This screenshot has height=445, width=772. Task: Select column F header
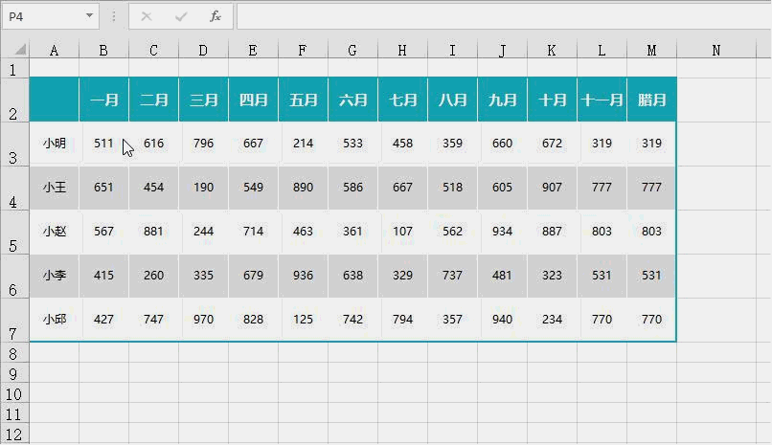(303, 50)
